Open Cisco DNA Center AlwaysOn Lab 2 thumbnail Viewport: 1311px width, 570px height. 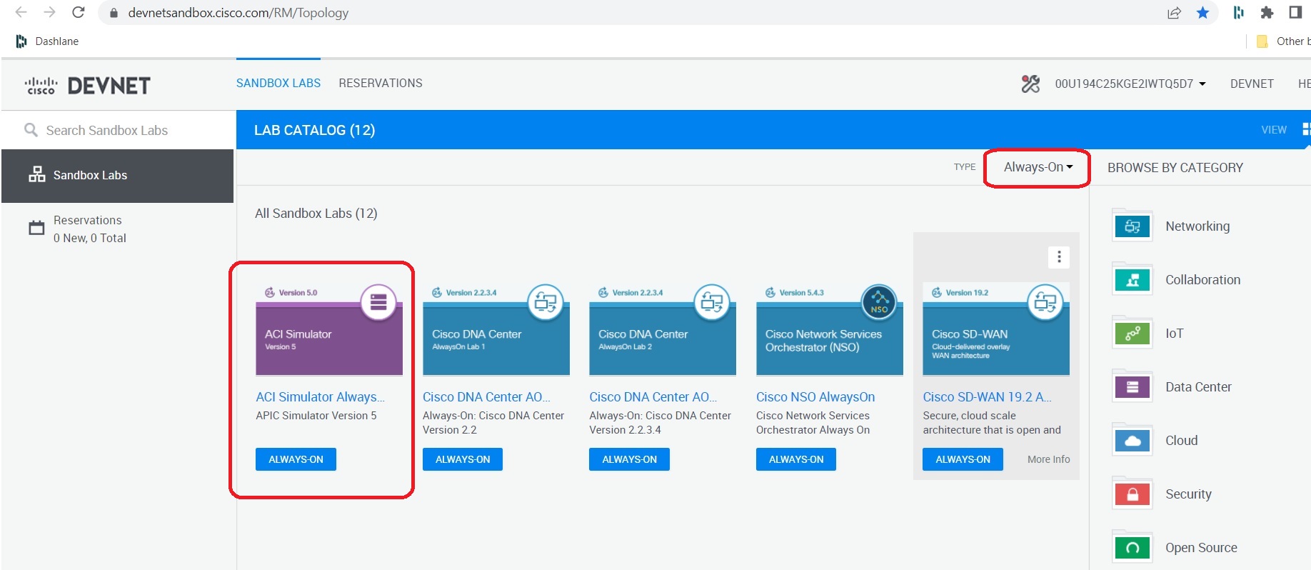[663, 329]
